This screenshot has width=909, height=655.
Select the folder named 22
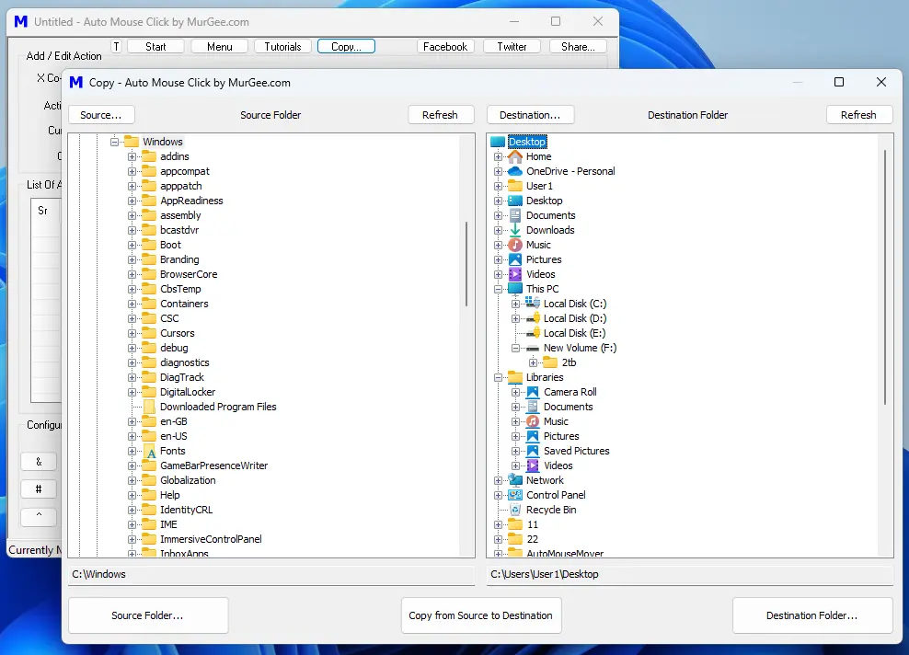pos(532,539)
